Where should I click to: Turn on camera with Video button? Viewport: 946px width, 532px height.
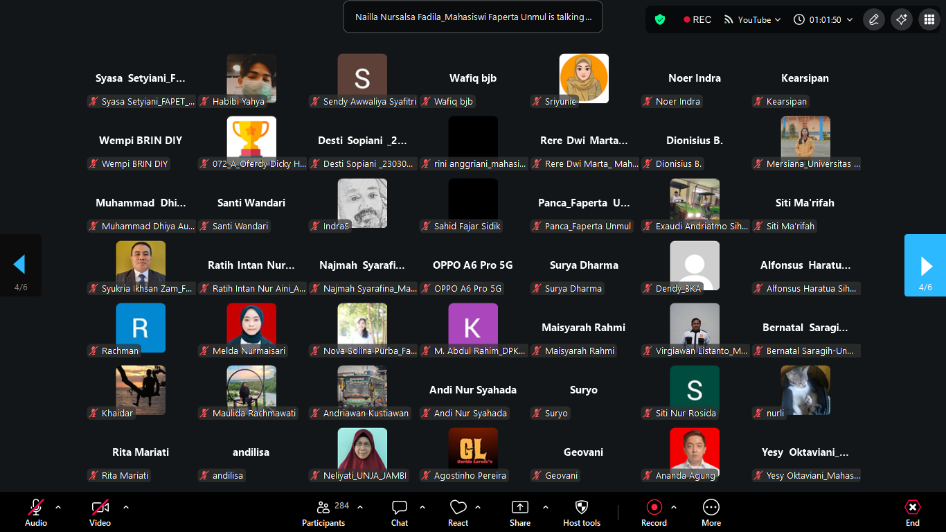(100, 513)
